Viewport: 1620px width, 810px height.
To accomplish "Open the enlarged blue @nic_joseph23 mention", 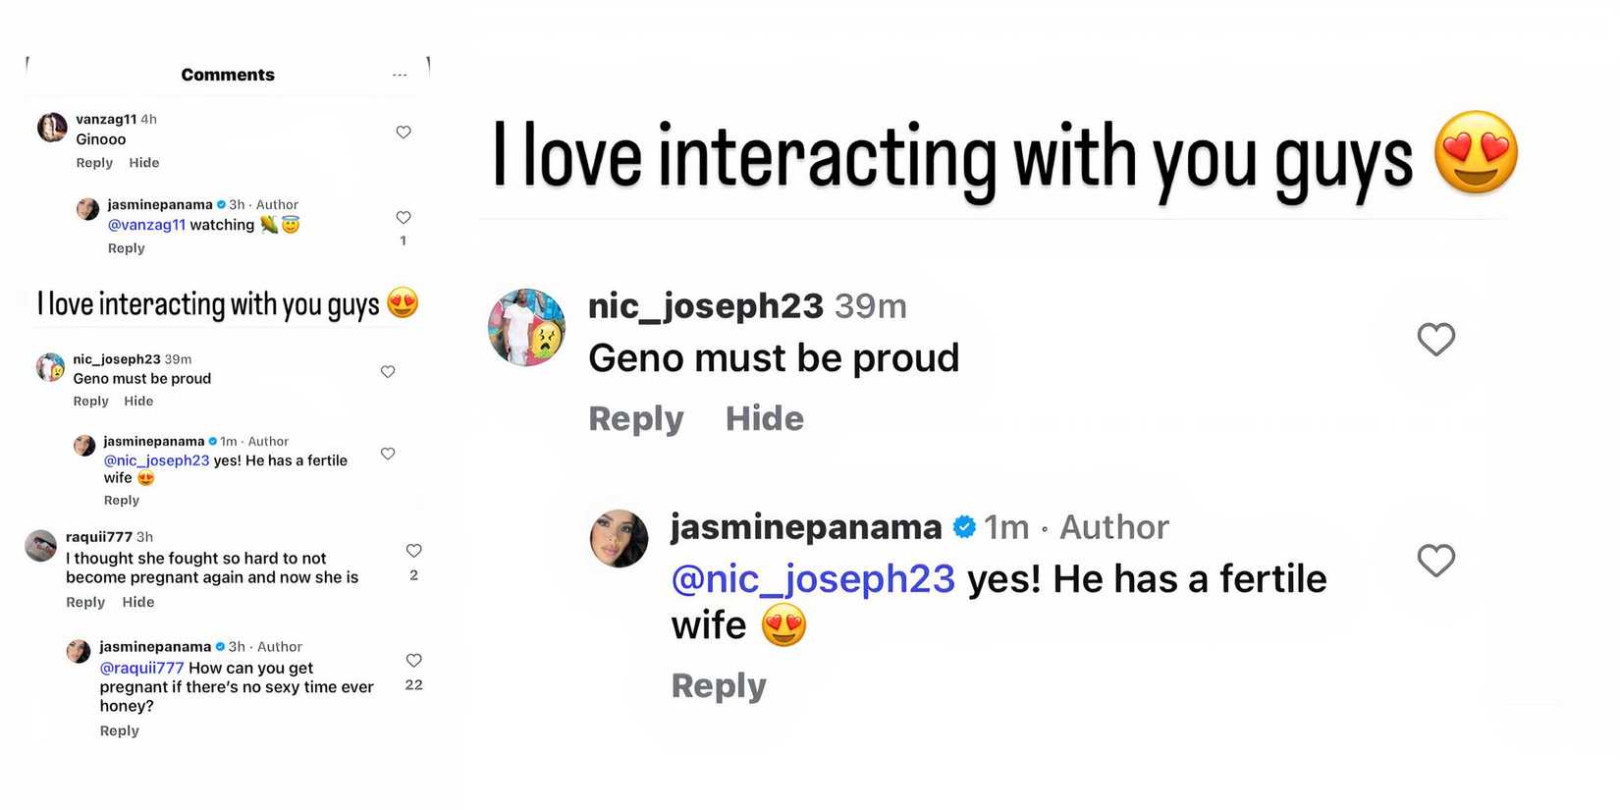I will pyautogui.click(x=813, y=579).
